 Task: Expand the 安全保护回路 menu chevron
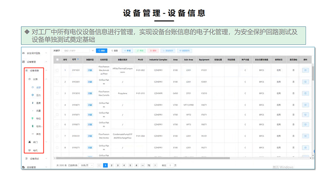pyautogui.click(x=46, y=53)
